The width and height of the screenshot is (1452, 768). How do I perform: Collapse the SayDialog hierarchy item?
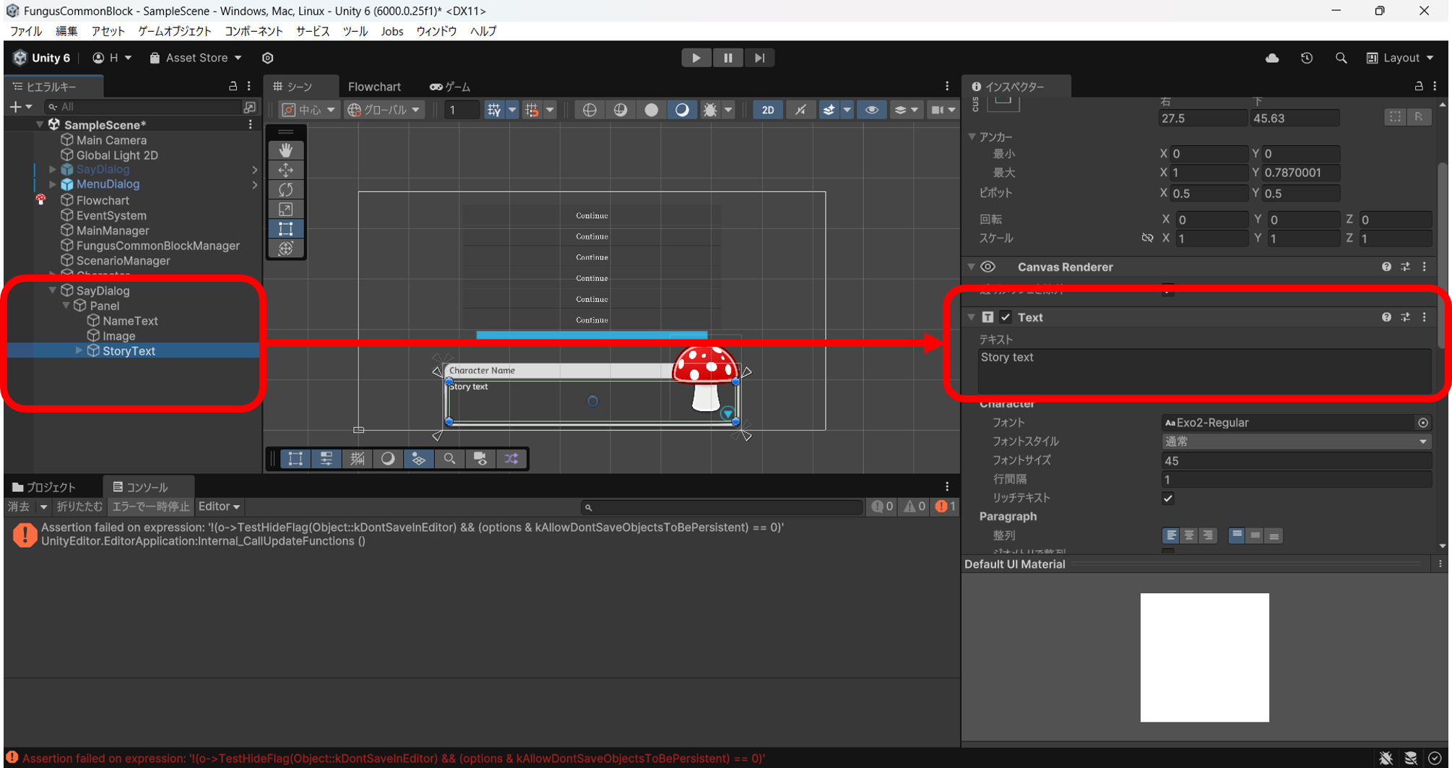[52, 290]
